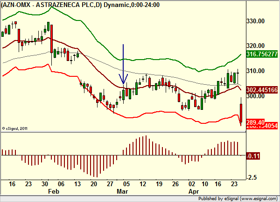Click the Feb month label

click(x=54, y=191)
